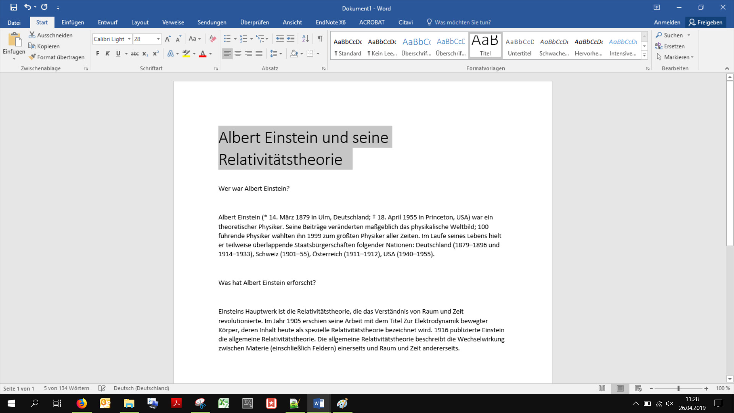Image resolution: width=734 pixels, height=413 pixels.
Task: Open the font size dropdown
Action: click(158, 39)
